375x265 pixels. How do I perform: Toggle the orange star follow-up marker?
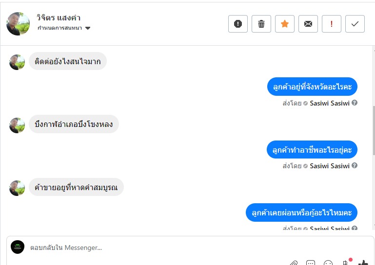pyautogui.click(x=285, y=24)
